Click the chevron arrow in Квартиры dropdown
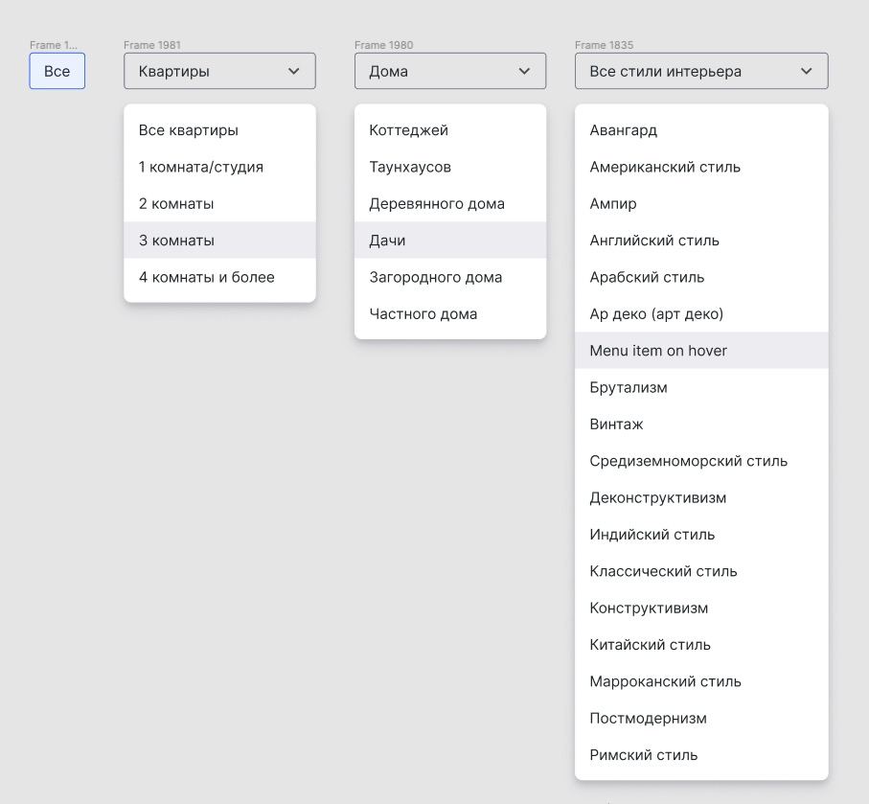This screenshot has height=804, width=869. point(294,71)
